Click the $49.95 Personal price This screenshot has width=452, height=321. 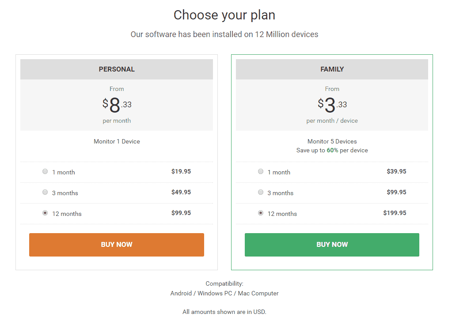tap(181, 192)
